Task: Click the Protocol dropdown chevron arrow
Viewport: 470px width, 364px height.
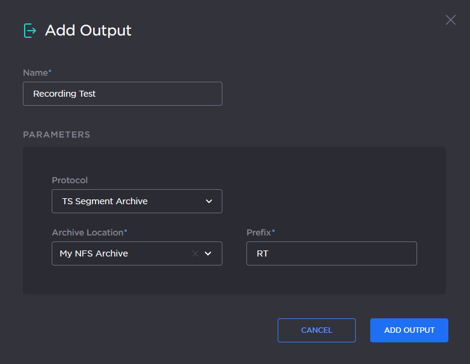Action: [209, 201]
